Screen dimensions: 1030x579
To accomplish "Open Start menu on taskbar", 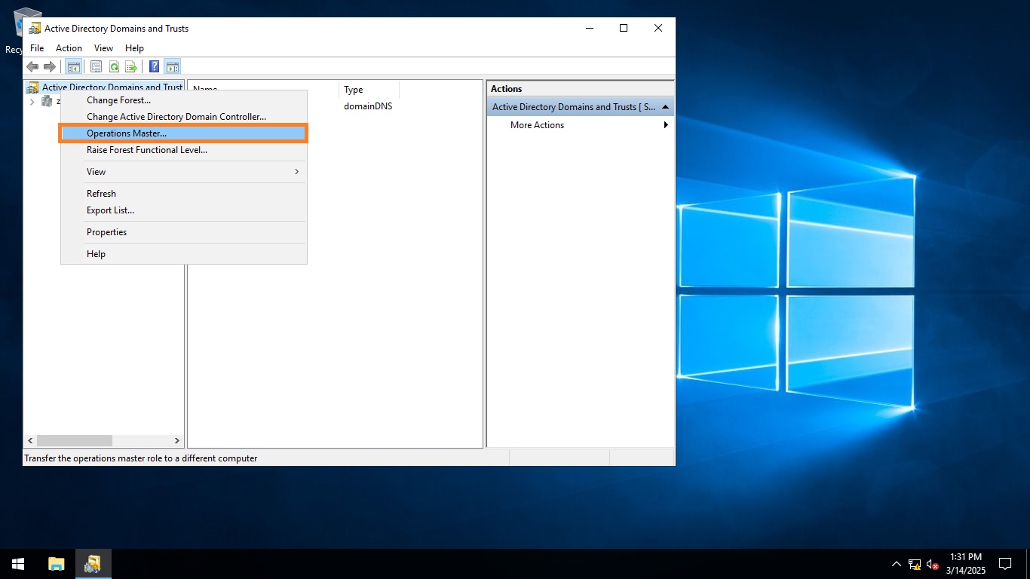I will coord(18,563).
